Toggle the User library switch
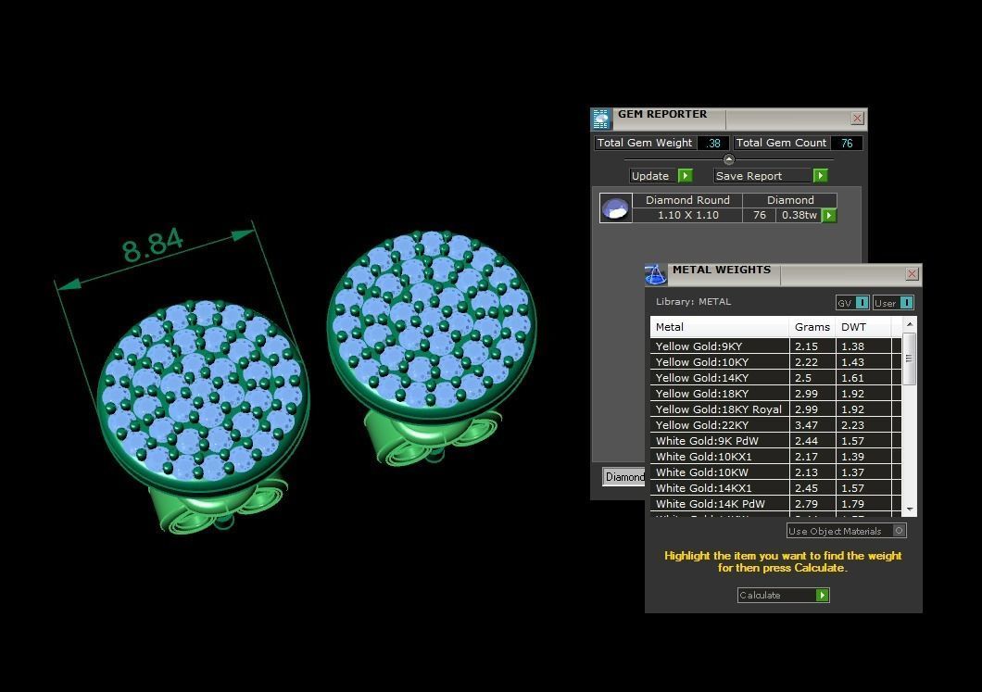The height and width of the screenshot is (692, 982). (x=906, y=303)
